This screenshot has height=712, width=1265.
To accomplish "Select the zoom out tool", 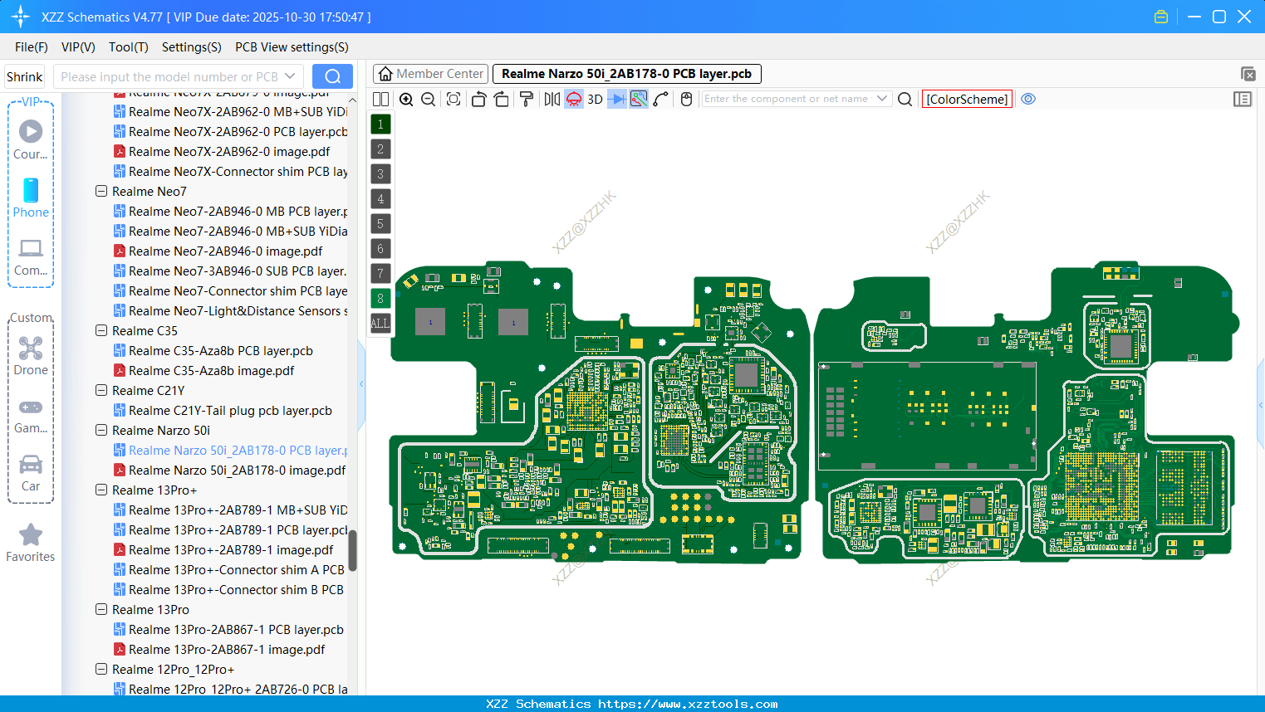I will 429,99.
